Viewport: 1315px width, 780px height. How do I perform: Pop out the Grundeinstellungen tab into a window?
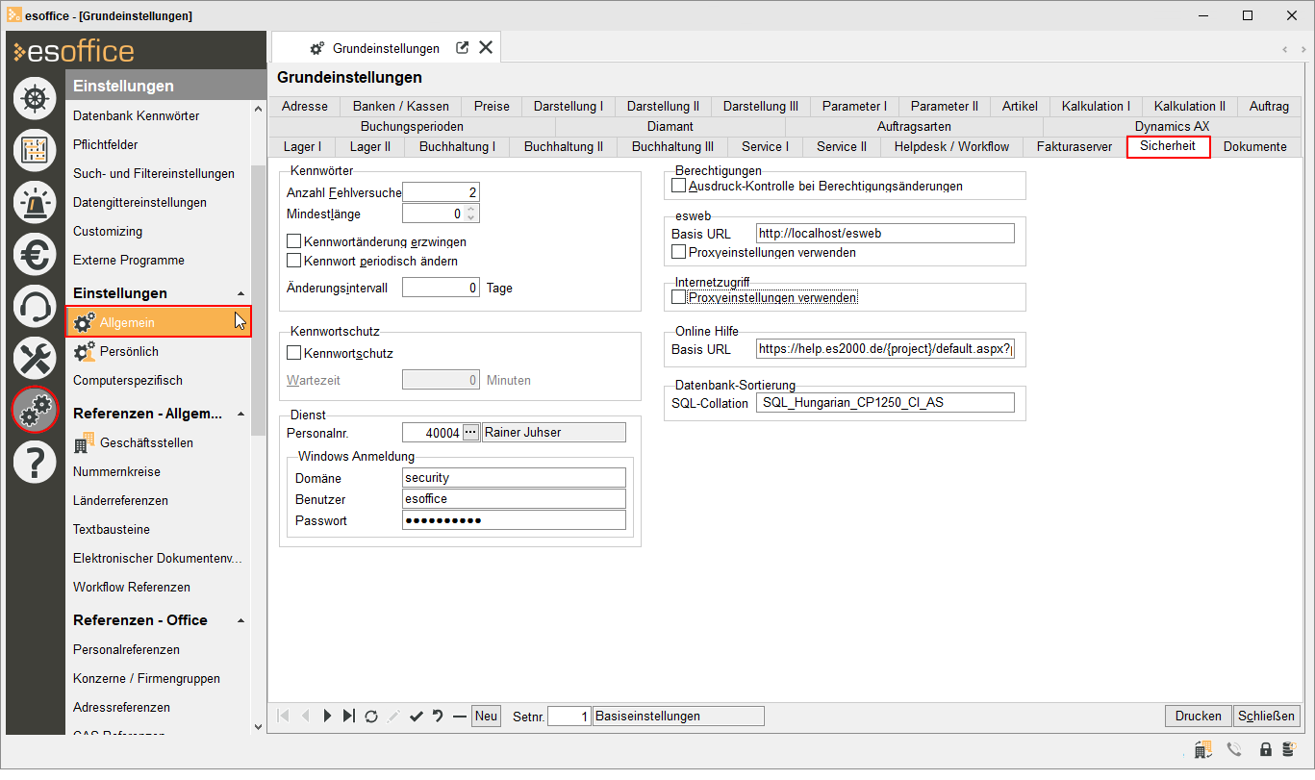(462, 47)
